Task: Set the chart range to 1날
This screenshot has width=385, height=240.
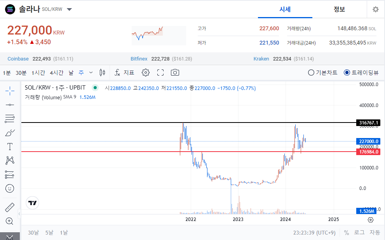Action: tap(64, 232)
